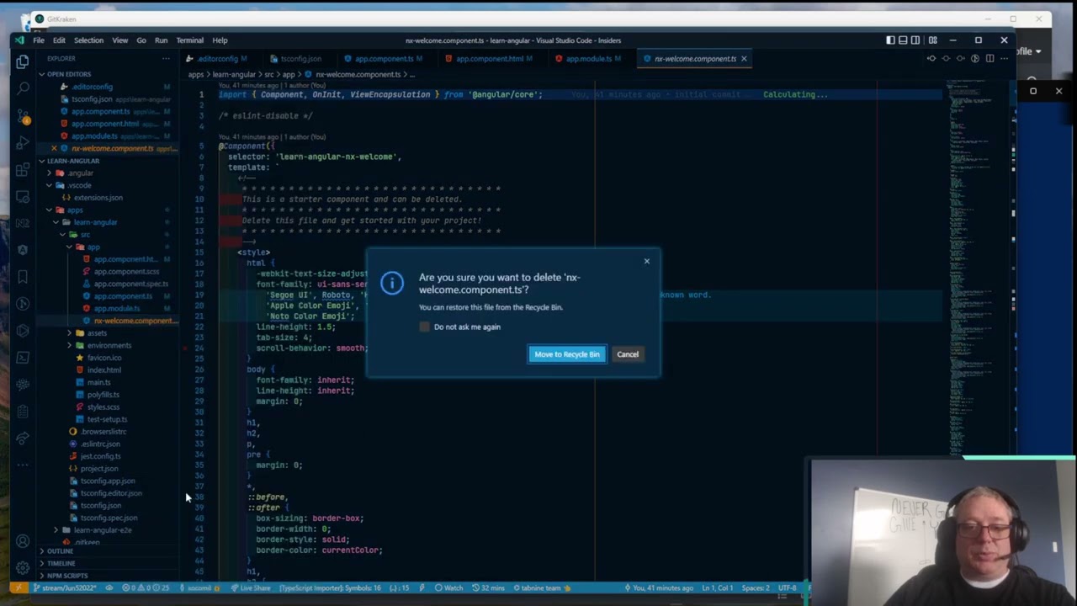Click 'Spaces: 2' indentation in status bar
This screenshot has width=1077, height=606.
[x=756, y=588]
